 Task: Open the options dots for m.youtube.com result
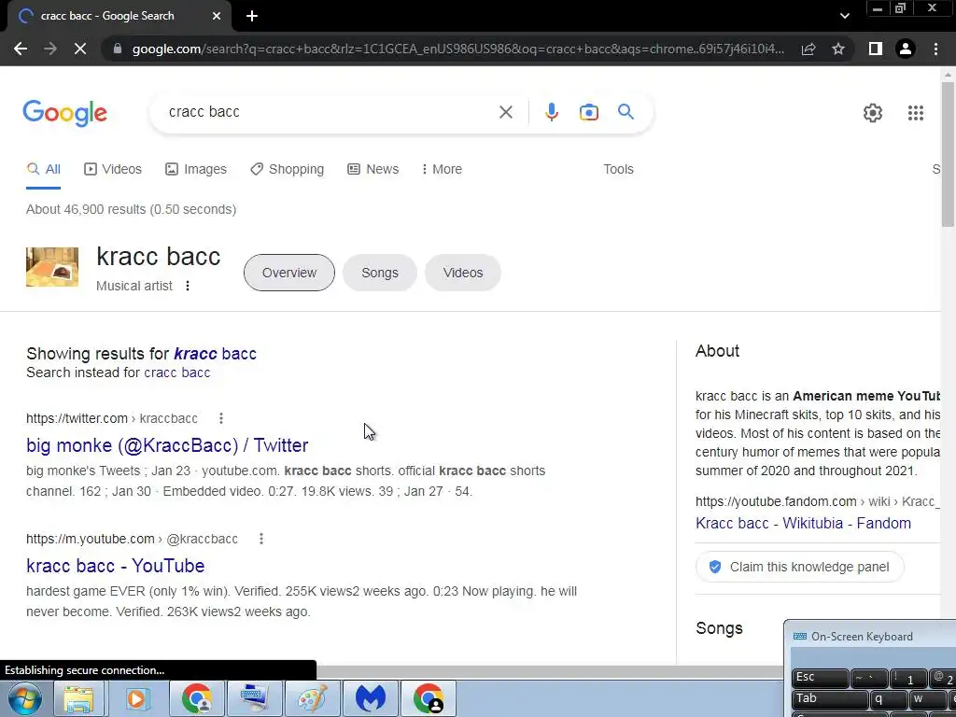click(261, 539)
